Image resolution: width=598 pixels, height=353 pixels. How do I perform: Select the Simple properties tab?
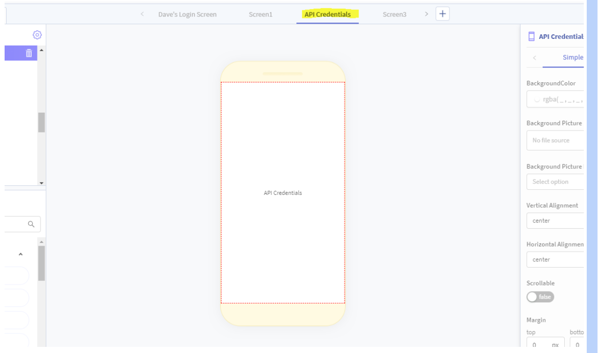[572, 57]
